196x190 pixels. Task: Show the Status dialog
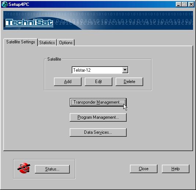click(52, 169)
